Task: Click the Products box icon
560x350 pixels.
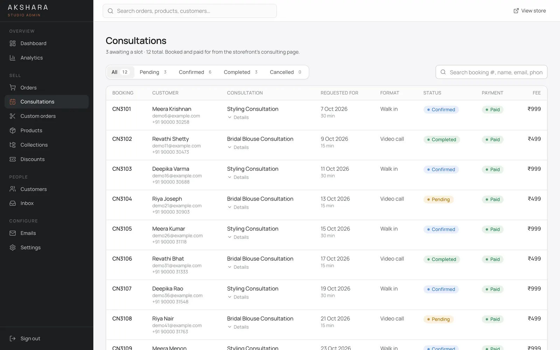Action: [x=13, y=130]
